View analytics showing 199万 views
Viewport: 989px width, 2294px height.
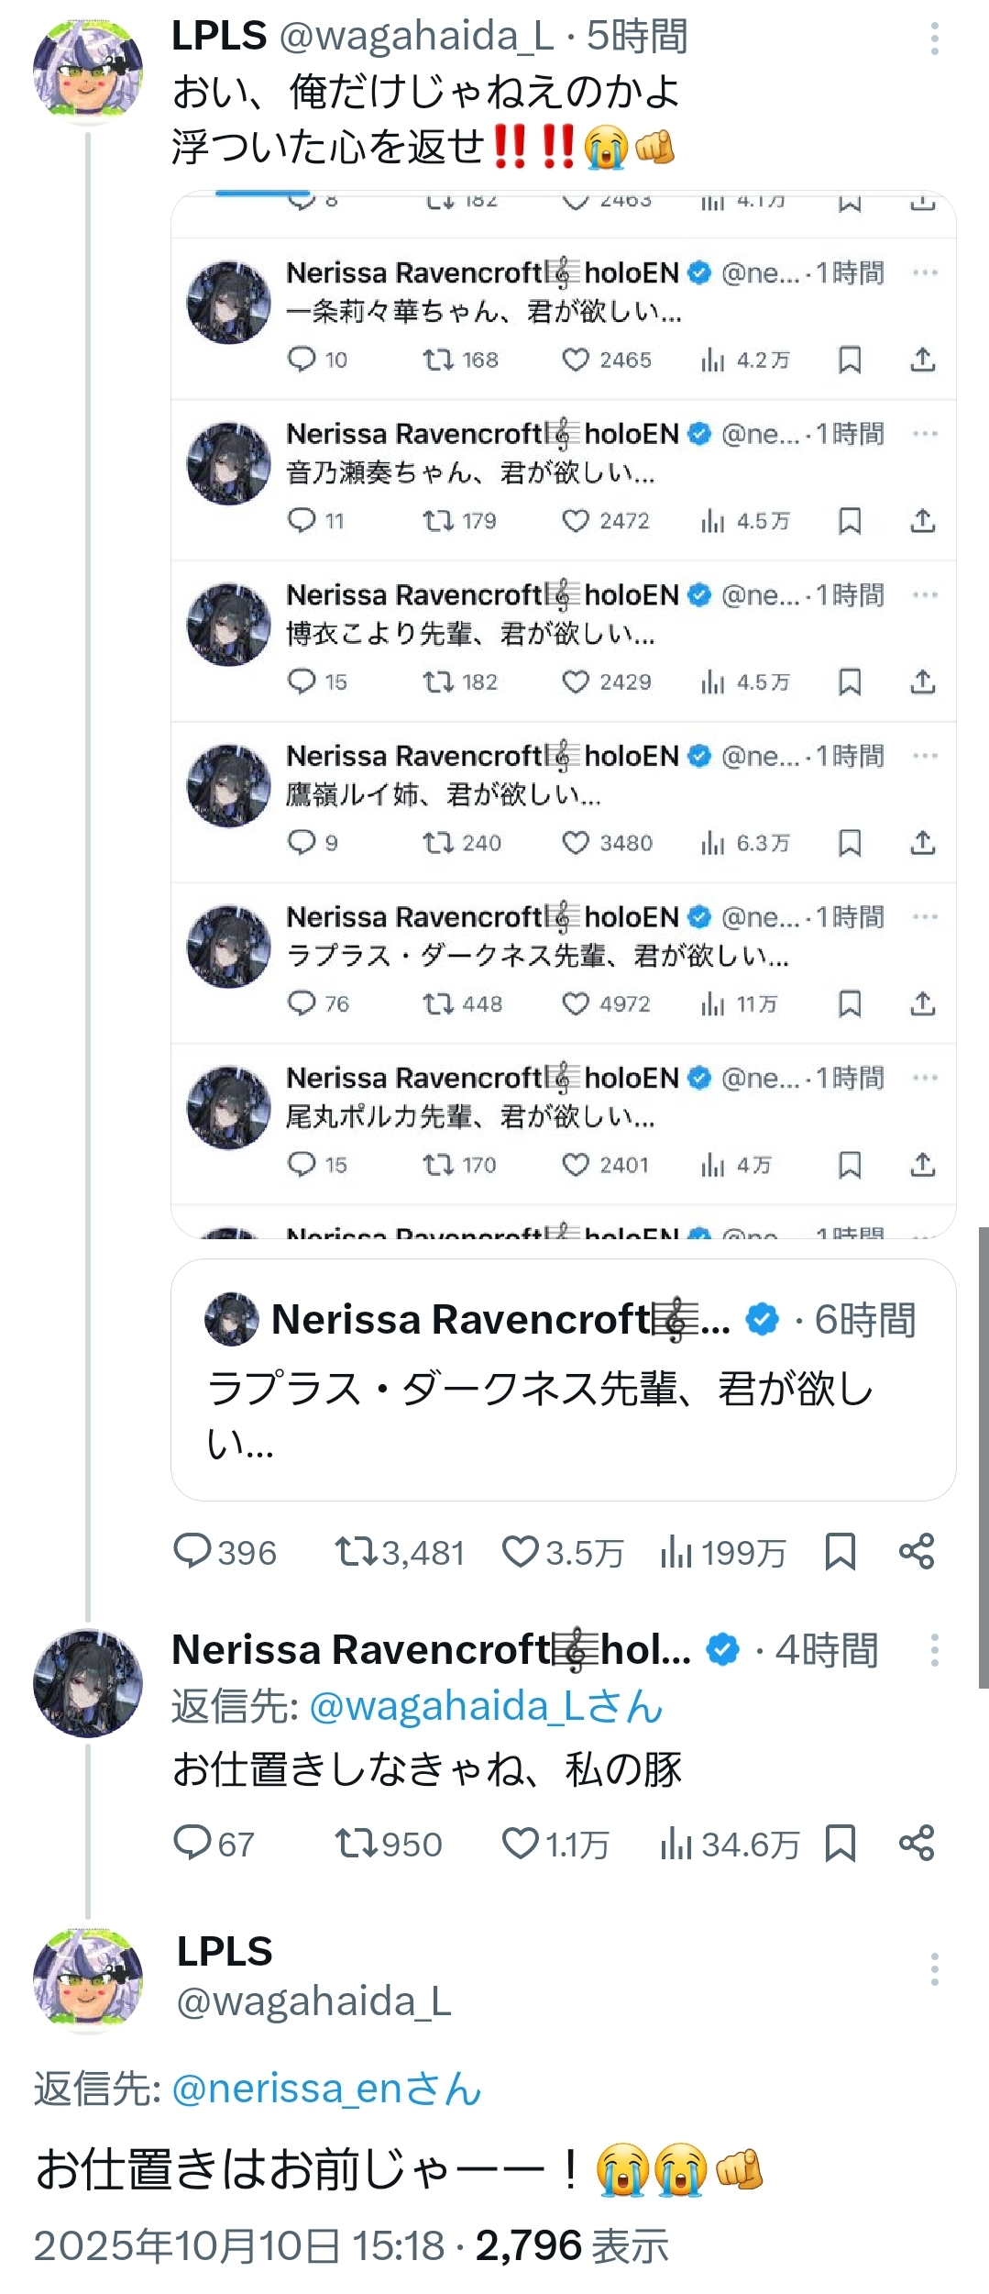pos(676,1552)
